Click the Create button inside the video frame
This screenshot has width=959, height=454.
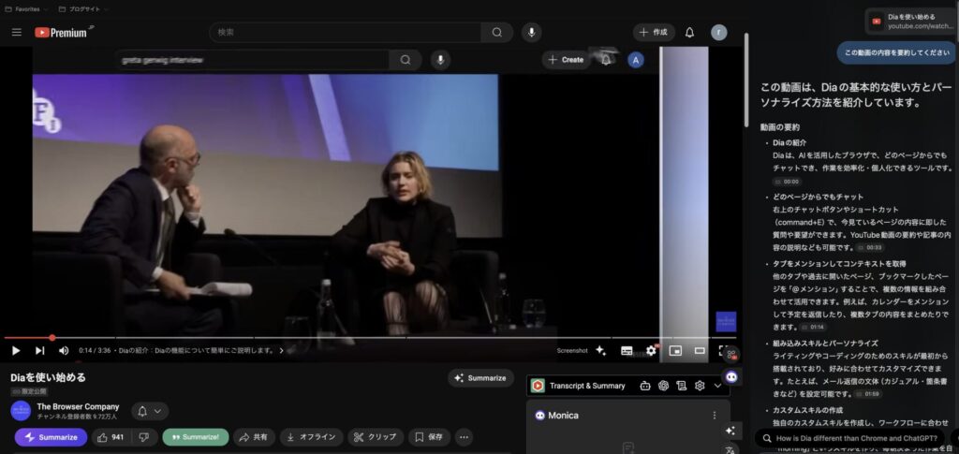pos(566,60)
